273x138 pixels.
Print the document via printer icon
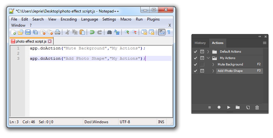coord(57,32)
